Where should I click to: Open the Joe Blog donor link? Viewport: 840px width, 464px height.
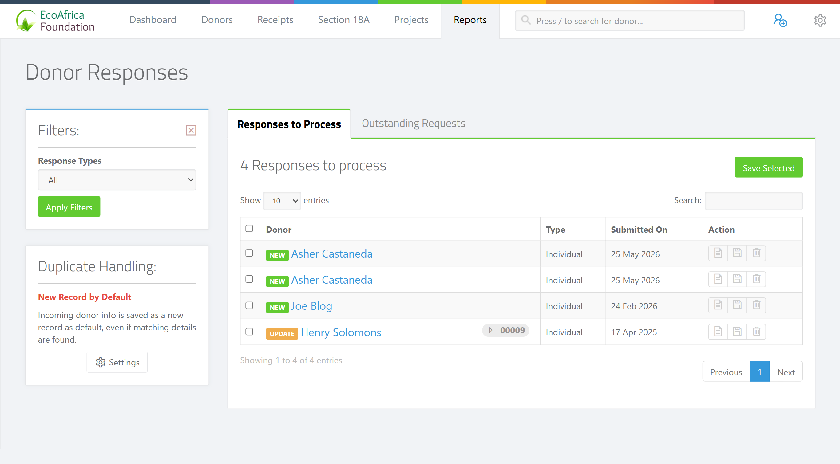pyautogui.click(x=311, y=306)
